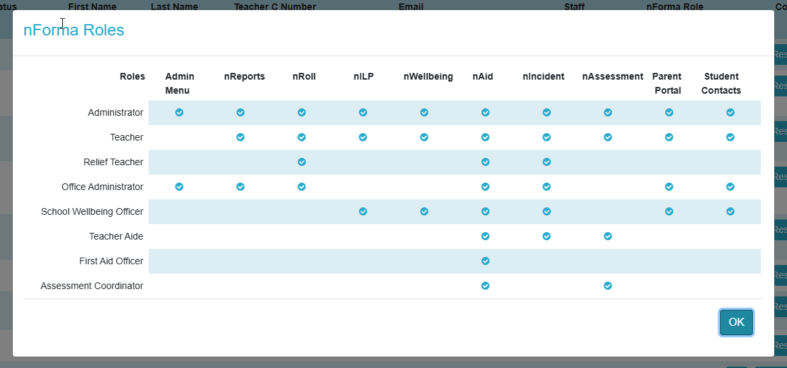Click Teacher's nWellbeing check icon
The height and width of the screenshot is (368, 787).
click(x=424, y=137)
